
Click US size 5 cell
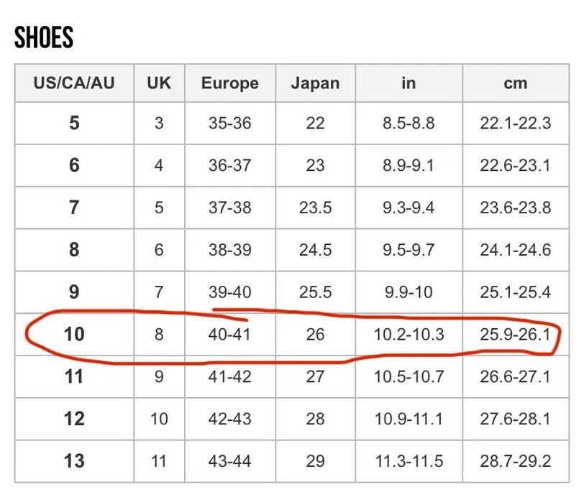[x=74, y=123]
